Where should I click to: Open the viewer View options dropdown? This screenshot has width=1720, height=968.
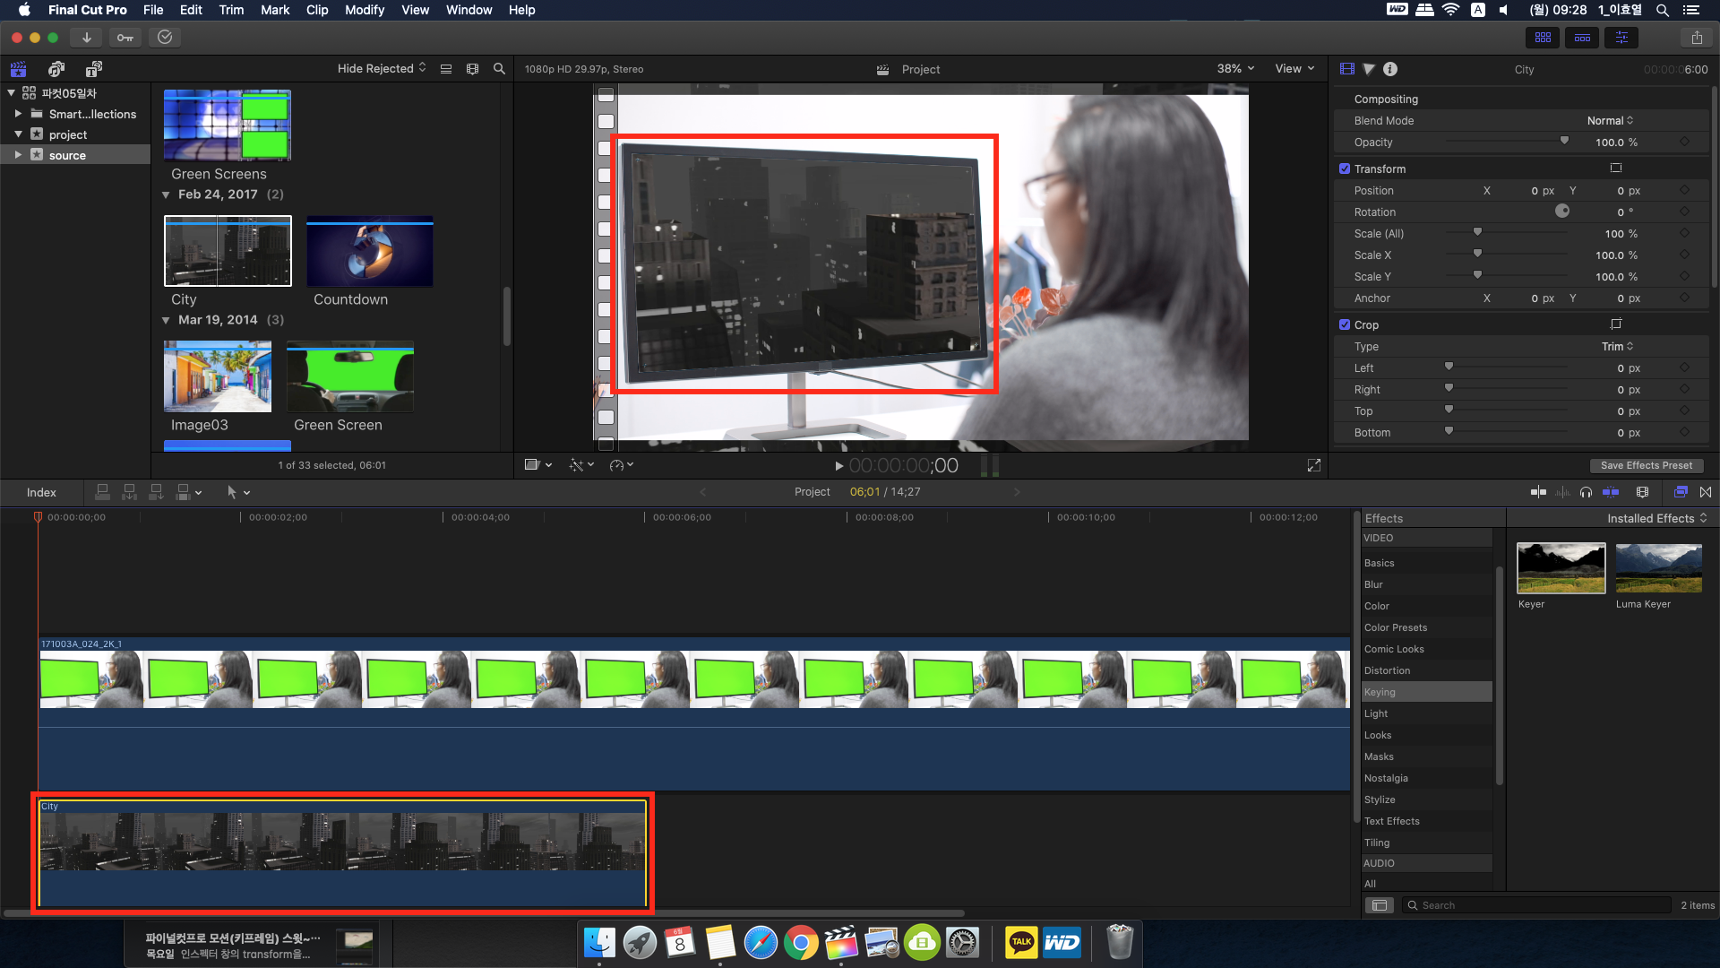[1294, 69]
